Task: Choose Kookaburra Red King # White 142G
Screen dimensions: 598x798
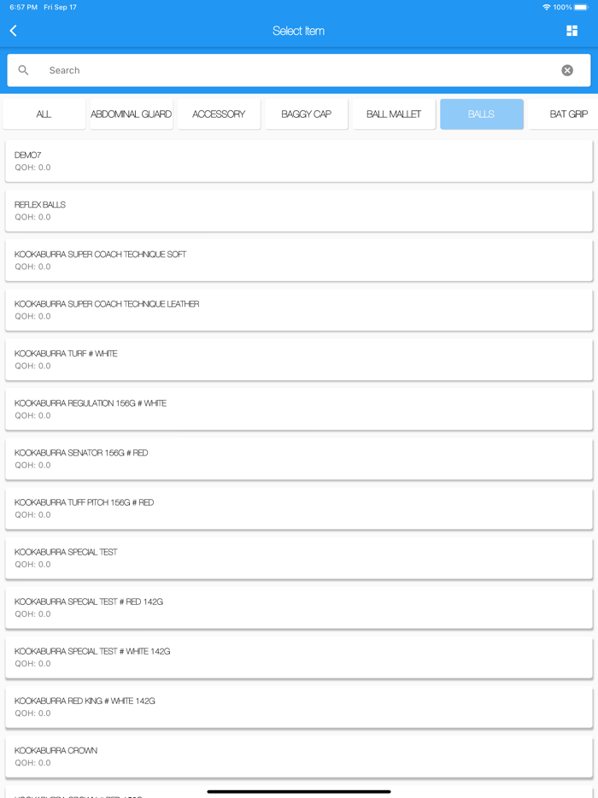Action: tap(299, 707)
